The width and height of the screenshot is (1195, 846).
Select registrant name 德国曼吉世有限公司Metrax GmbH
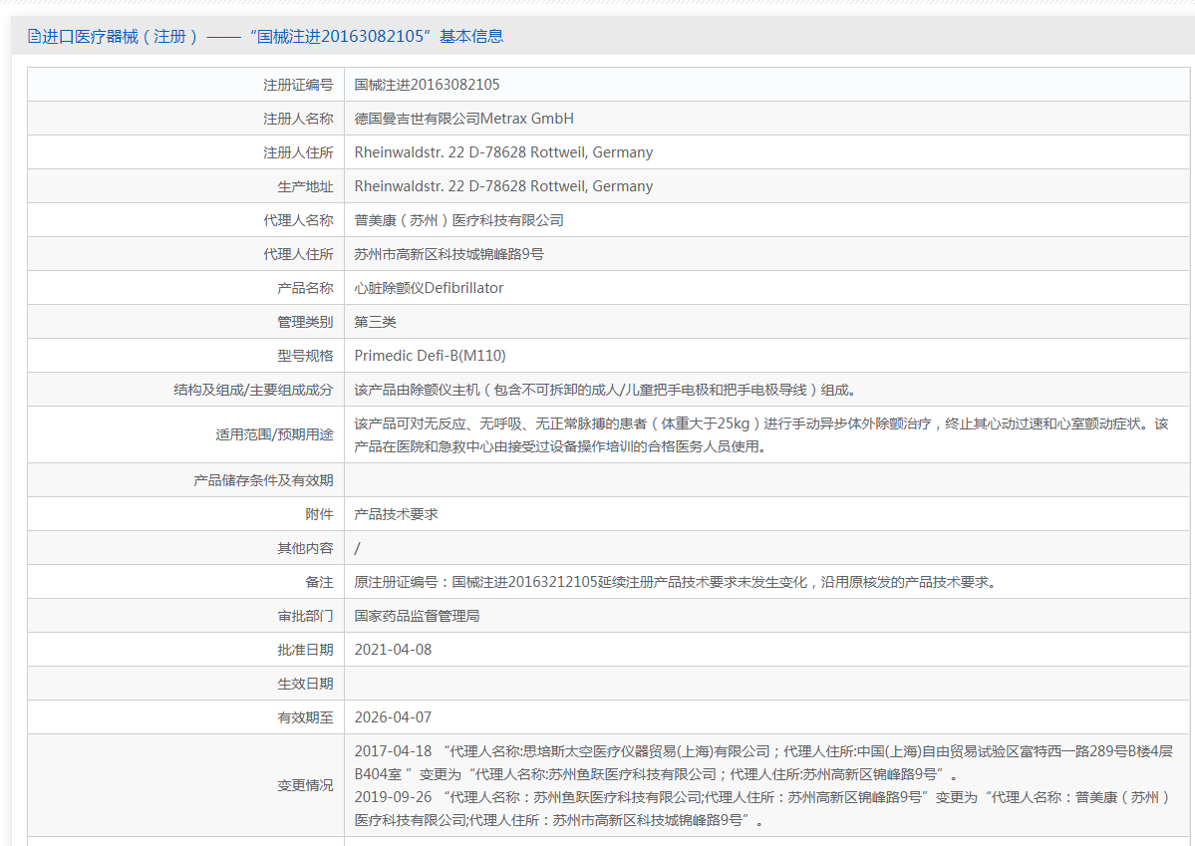pos(463,119)
